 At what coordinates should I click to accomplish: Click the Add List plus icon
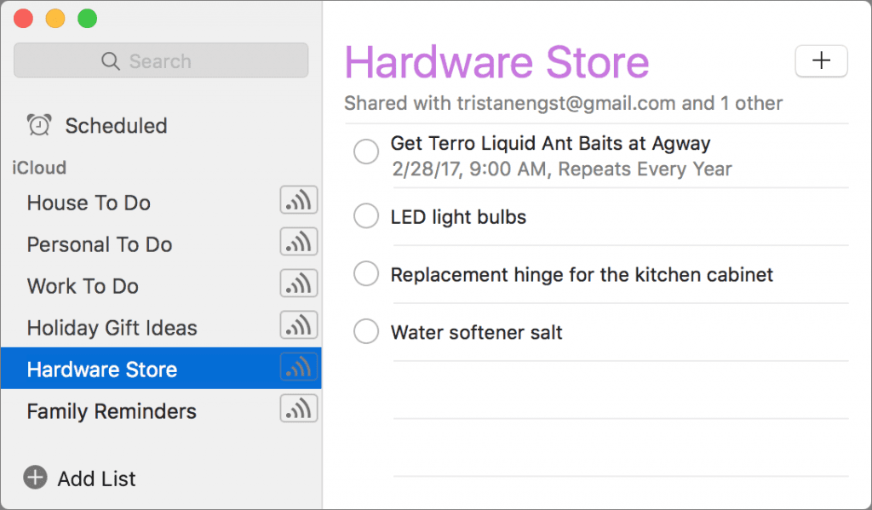[x=35, y=478]
